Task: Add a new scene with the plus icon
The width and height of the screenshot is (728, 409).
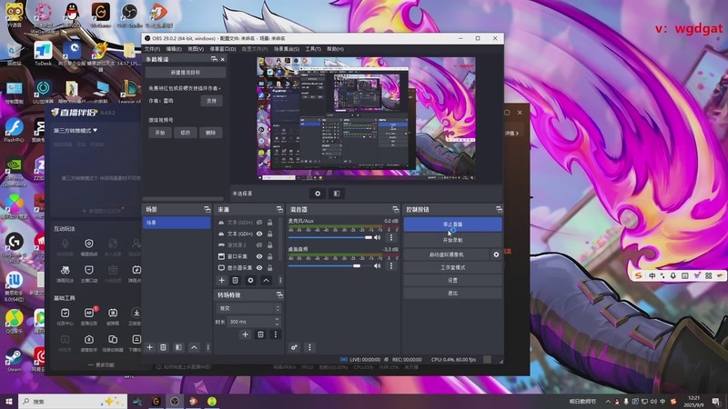Action: click(x=149, y=347)
